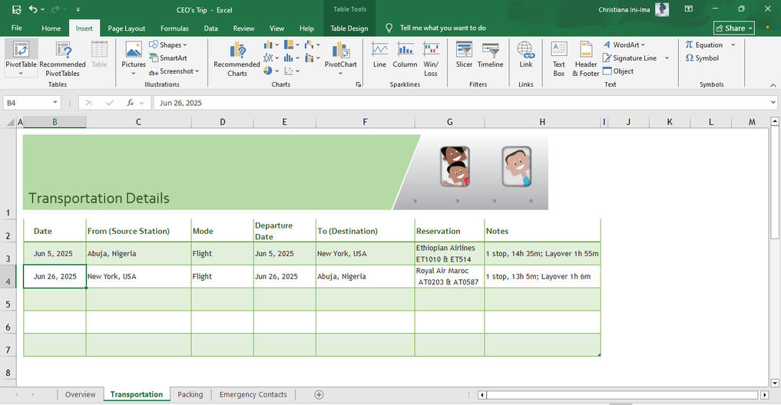The width and height of the screenshot is (781, 405).
Task: Expand the PivotTable dropdown arrow
Action: point(21,73)
